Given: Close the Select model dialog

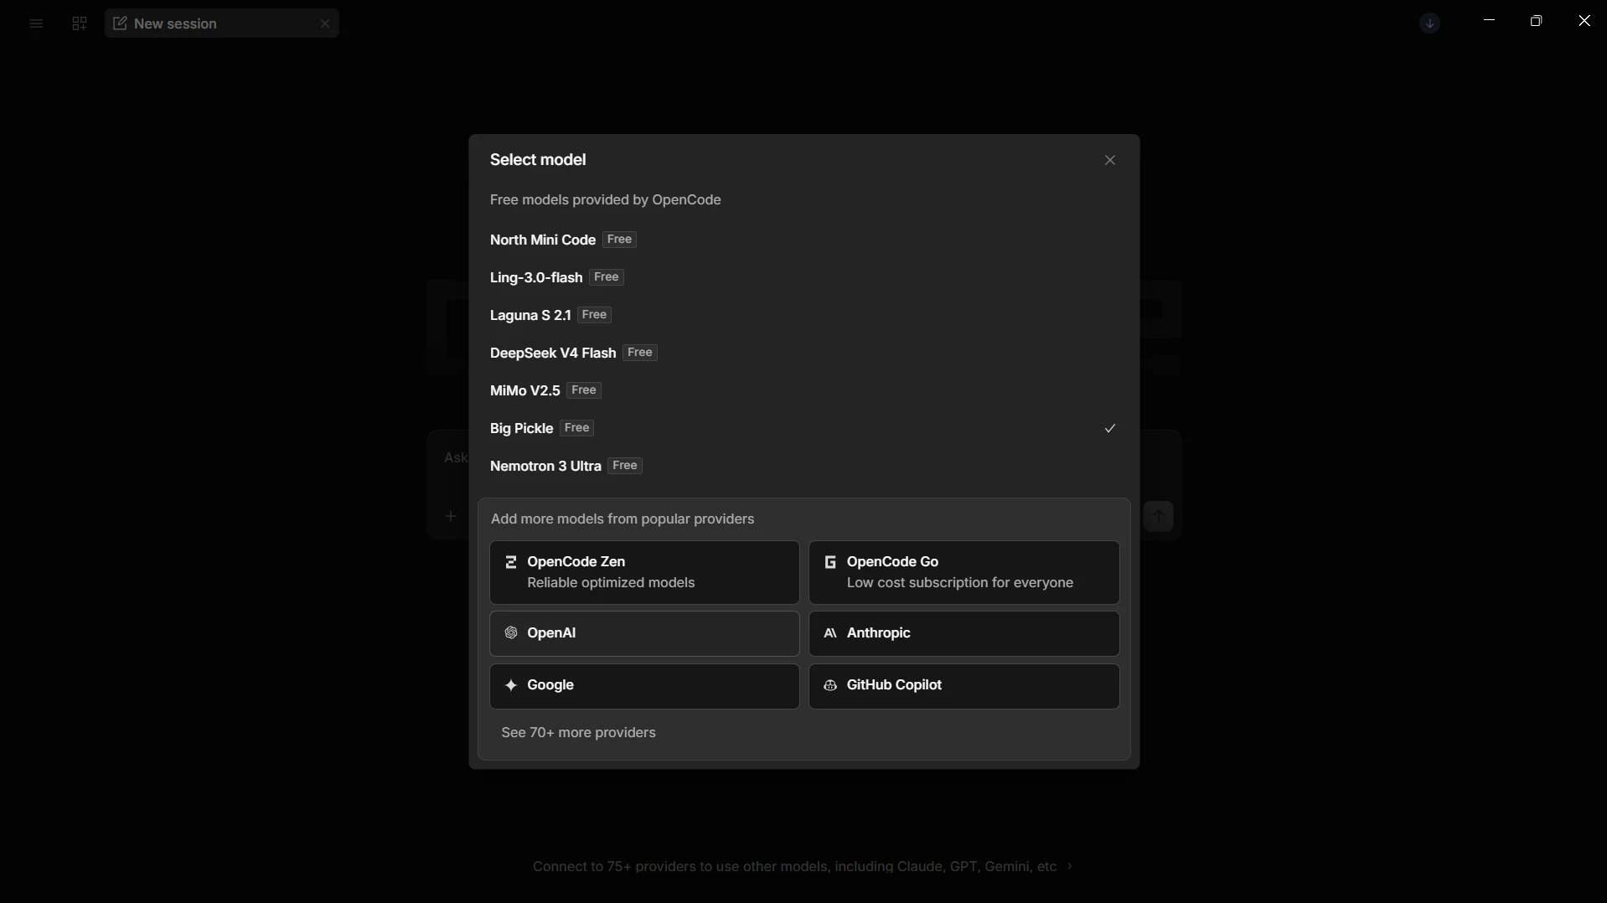Looking at the screenshot, I should tap(1110, 160).
